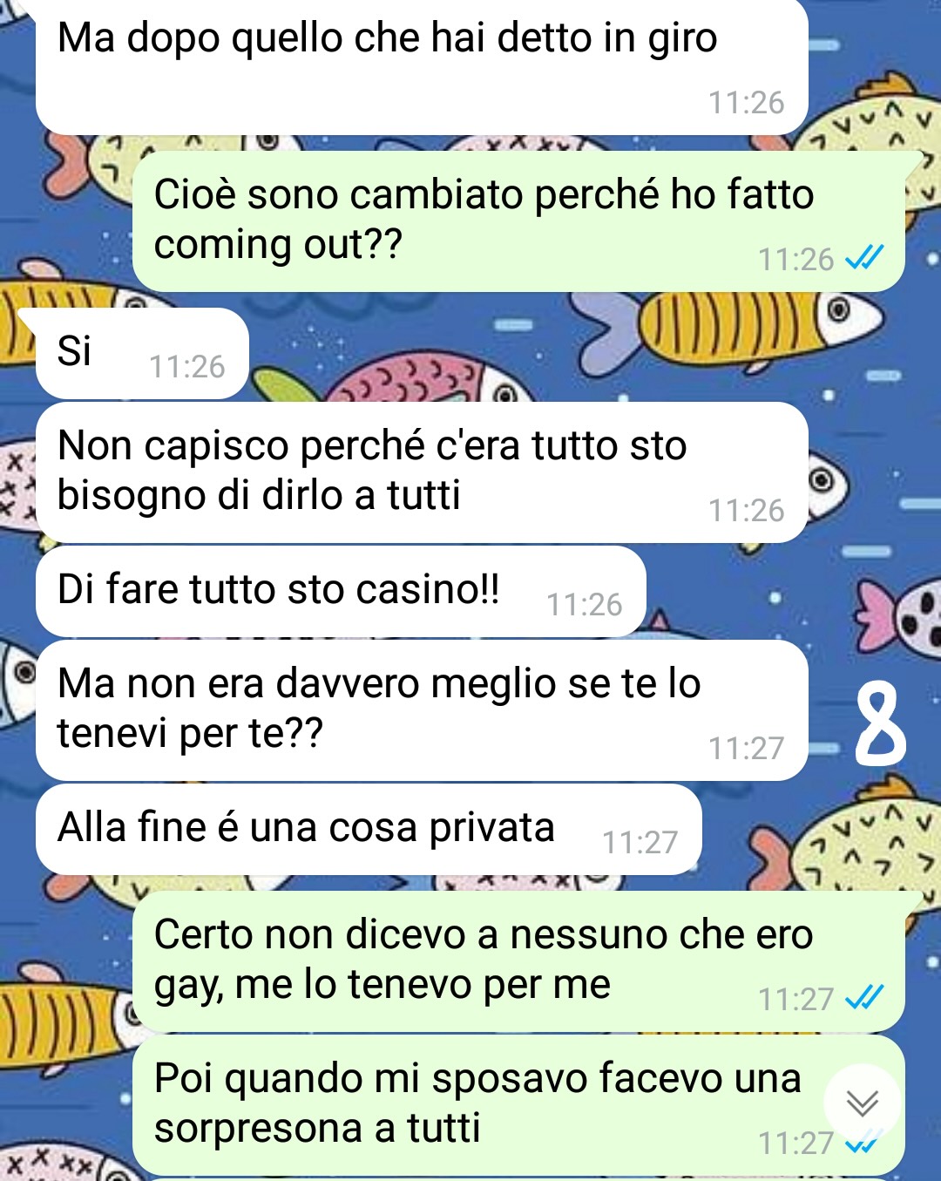
Task: Tap the 11:26 timestamp on the 'Si' message
Action: [186, 367]
